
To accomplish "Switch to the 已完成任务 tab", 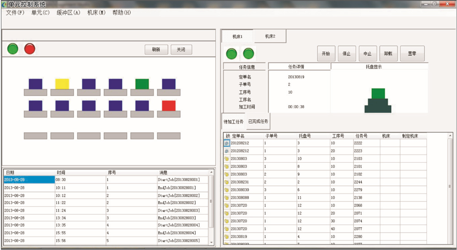I will 258,122.
